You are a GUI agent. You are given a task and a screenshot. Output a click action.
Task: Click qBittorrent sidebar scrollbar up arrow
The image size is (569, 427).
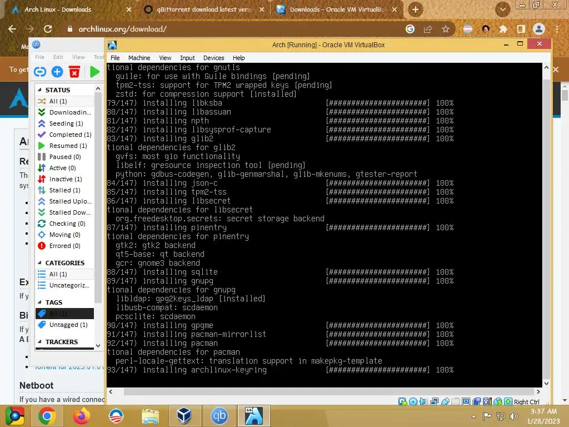(x=98, y=88)
